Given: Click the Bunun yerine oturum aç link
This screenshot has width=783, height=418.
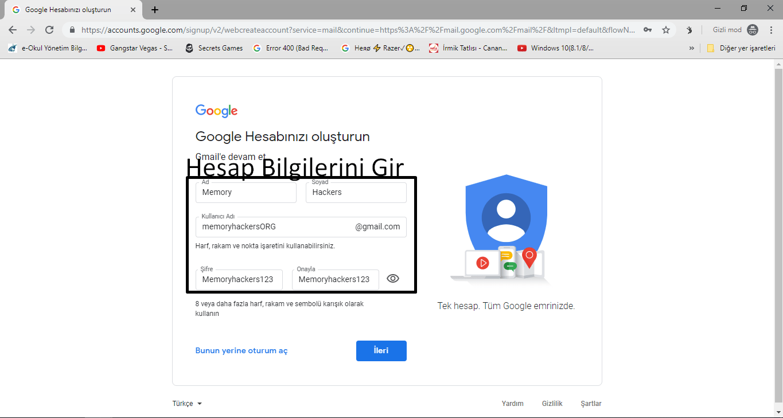Looking at the screenshot, I should (241, 350).
